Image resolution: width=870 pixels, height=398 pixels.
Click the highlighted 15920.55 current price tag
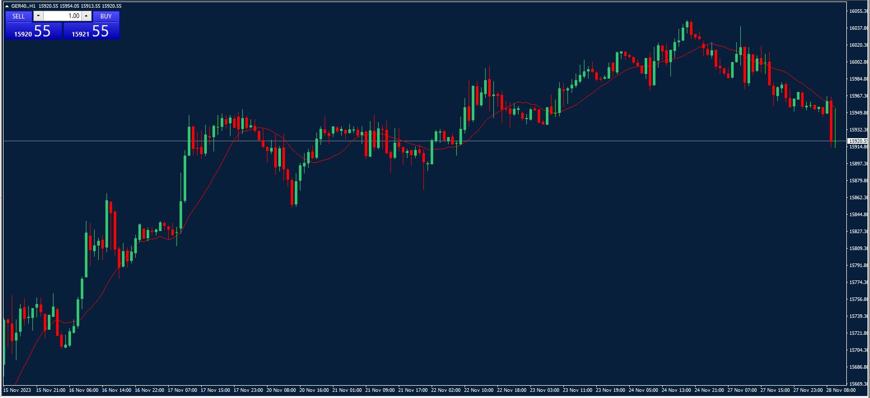coord(858,141)
